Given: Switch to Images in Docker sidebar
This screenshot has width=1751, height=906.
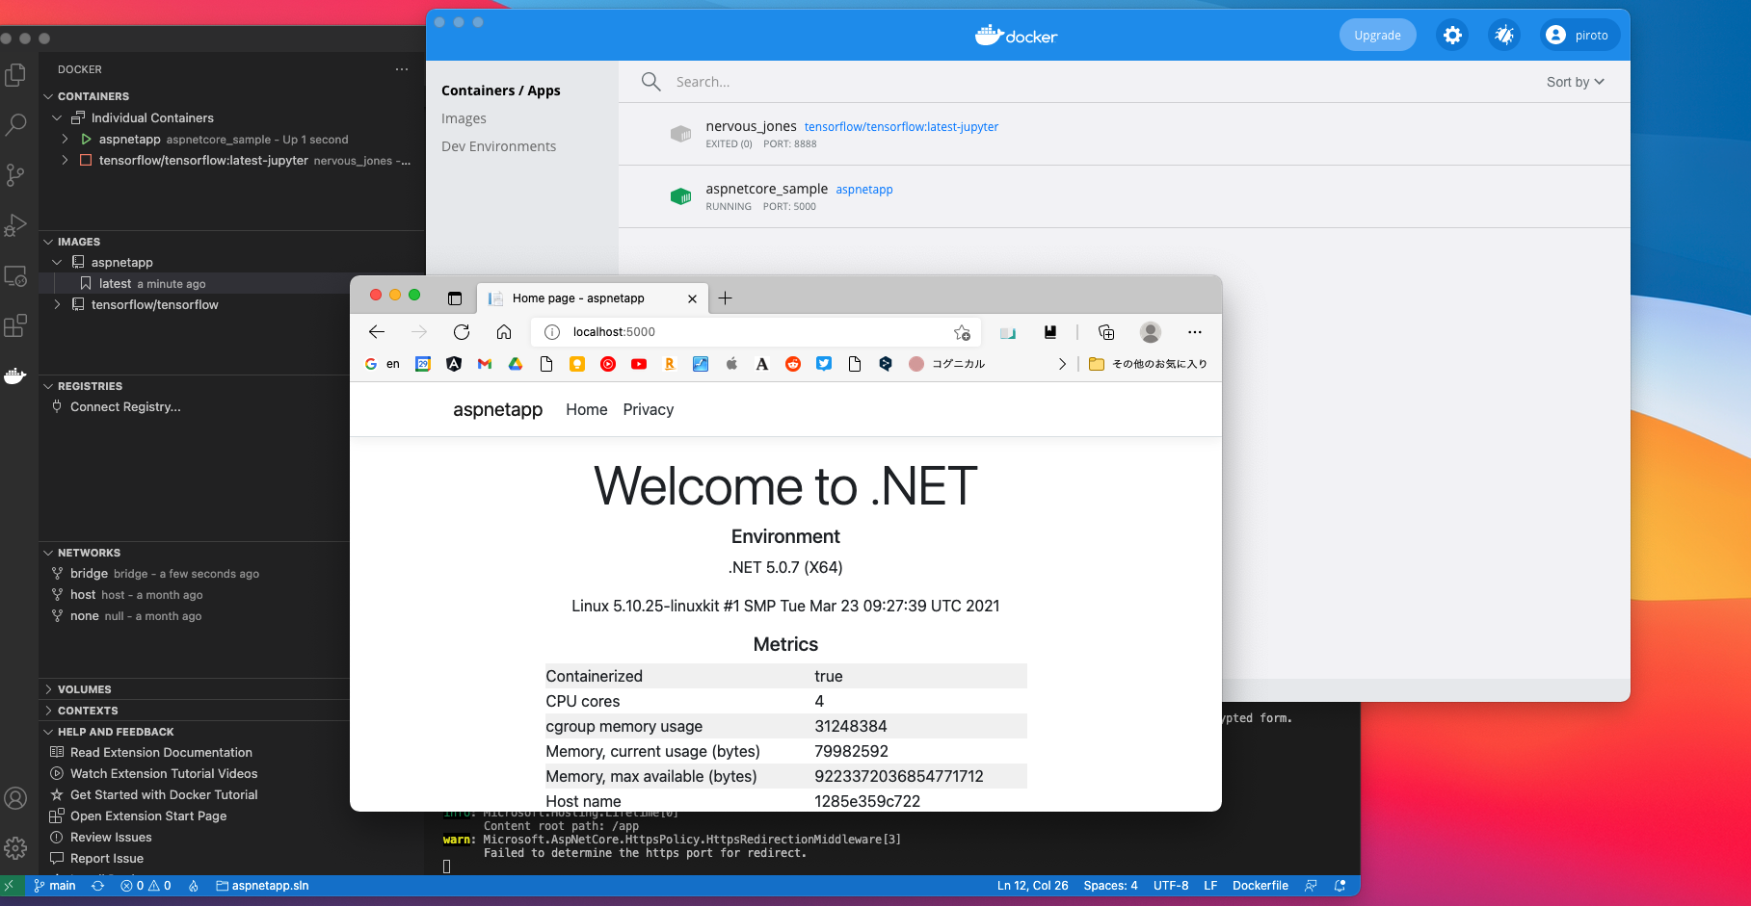Looking at the screenshot, I should pyautogui.click(x=464, y=118).
